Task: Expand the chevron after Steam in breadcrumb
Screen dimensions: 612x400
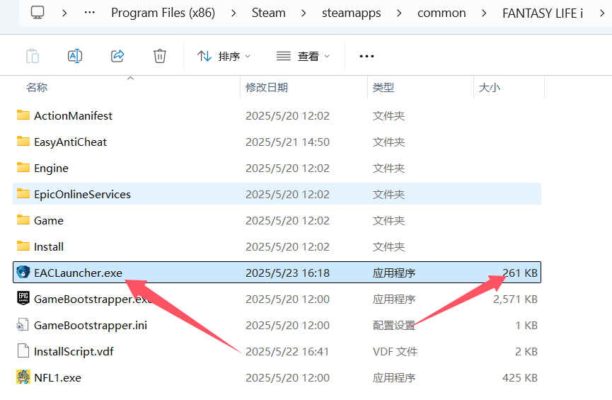Action: 303,13
